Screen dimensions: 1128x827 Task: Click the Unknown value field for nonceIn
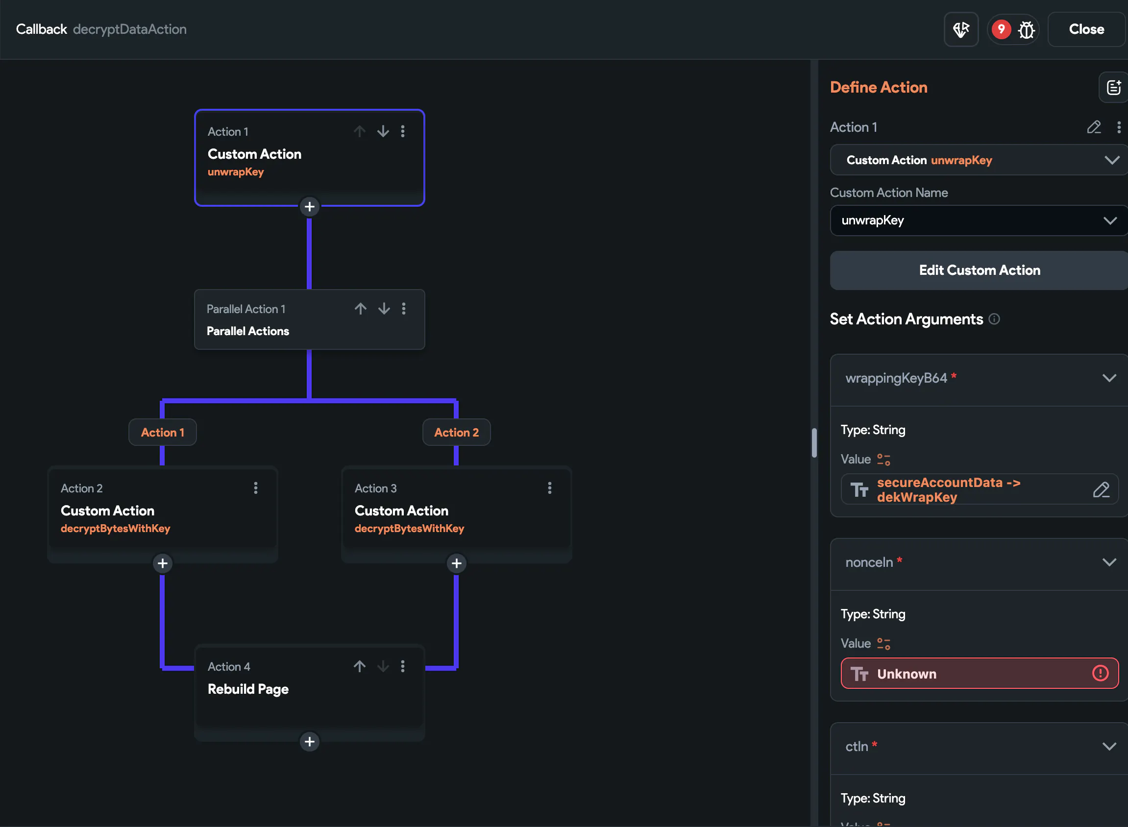pos(980,674)
